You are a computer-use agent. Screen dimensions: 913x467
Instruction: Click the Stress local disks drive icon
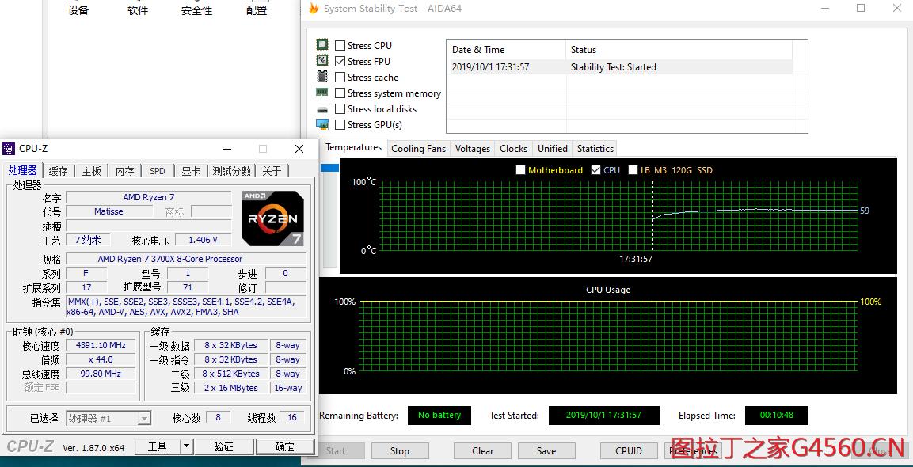click(x=321, y=108)
